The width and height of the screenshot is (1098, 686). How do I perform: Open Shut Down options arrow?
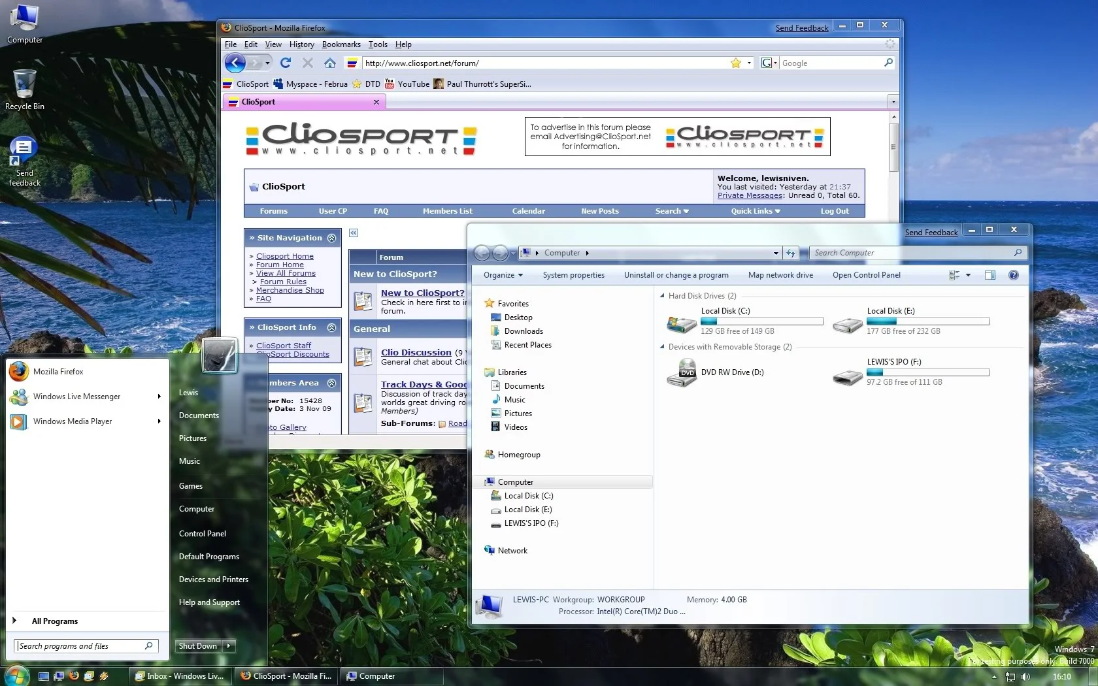pyautogui.click(x=229, y=646)
